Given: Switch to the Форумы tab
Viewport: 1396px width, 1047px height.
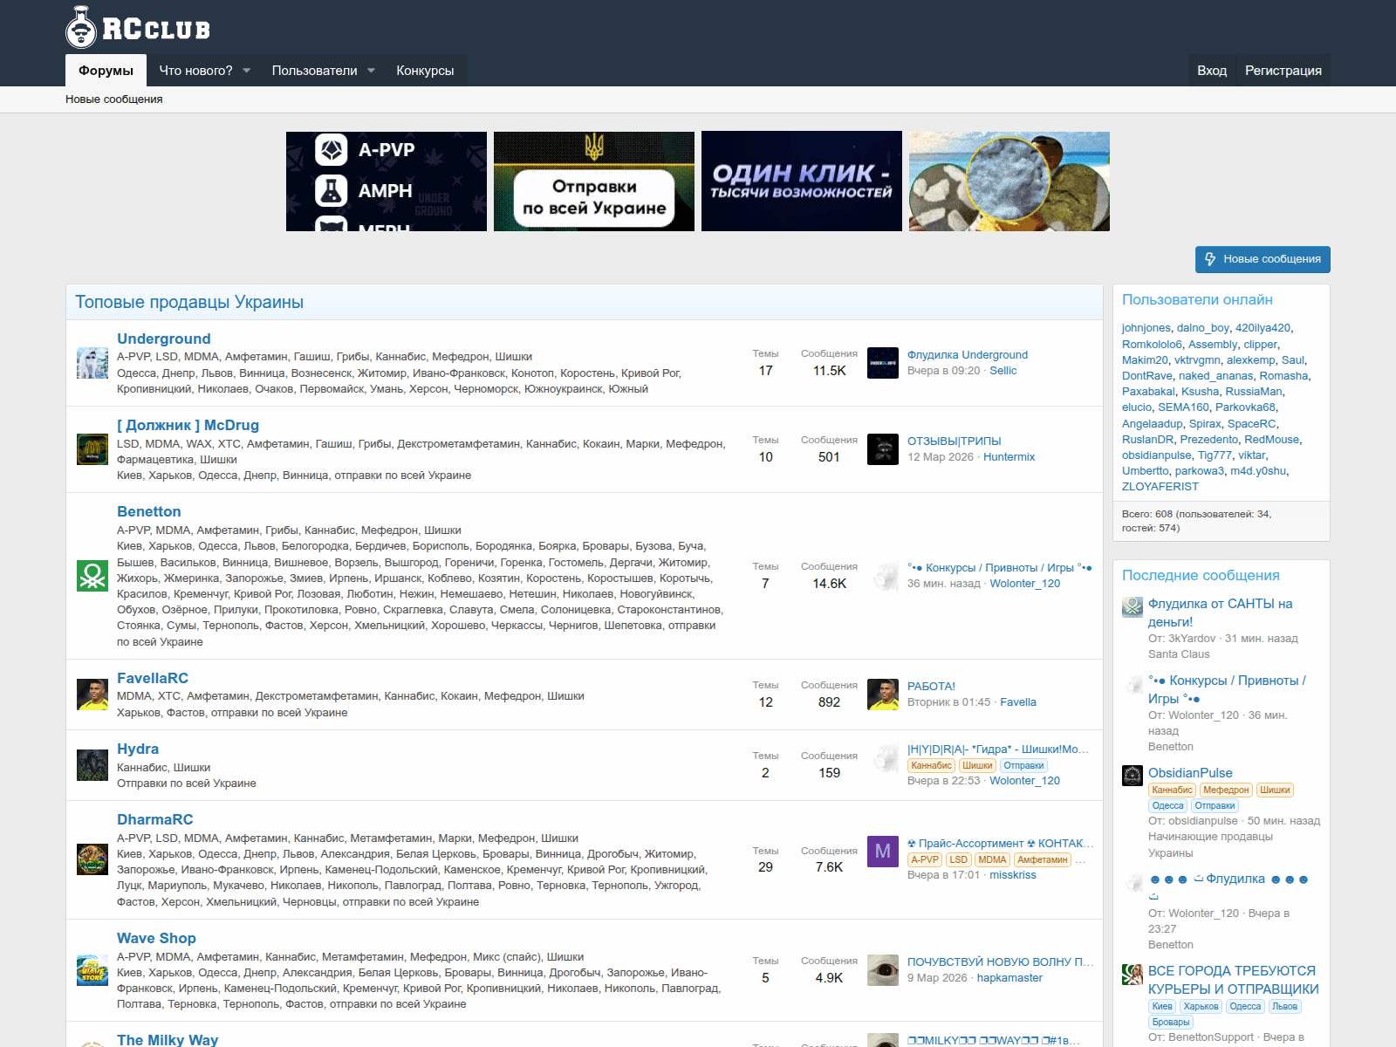Looking at the screenshot, I should click(105, 70).
